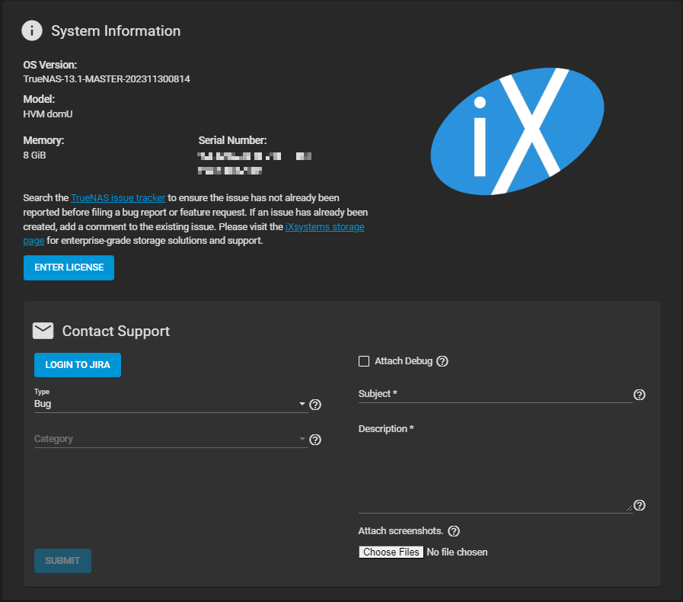Expand the Type dropdown showing Bug
Viewport: 683px width, 602px height.
pyautogui.click(x=170, y=404)
